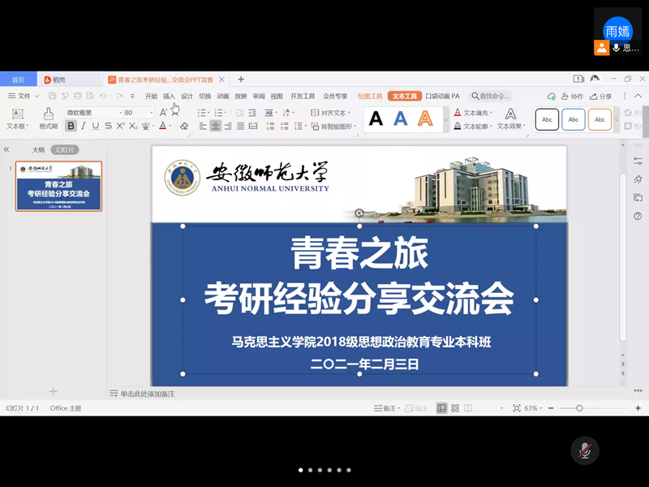This screenshot has width=649, height=487.
Task: Toggle bold formatting
Action: 71,126
